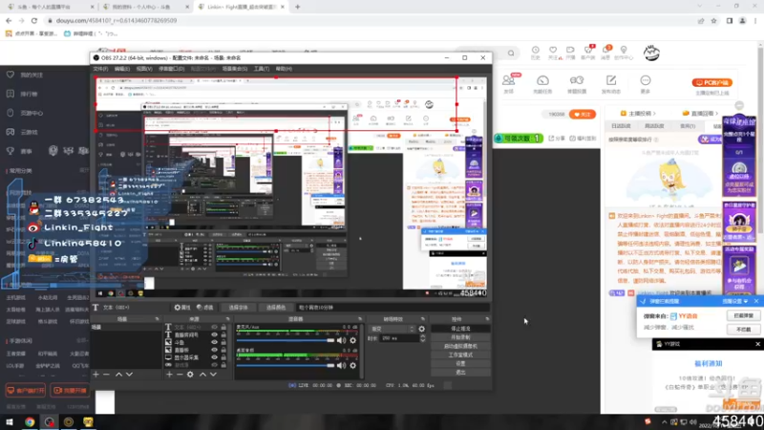Move scene up in the scenes panel

point(118,375)
